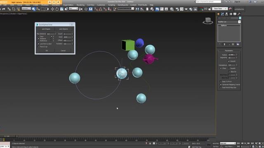Open the Display tab in command panel

235,14
